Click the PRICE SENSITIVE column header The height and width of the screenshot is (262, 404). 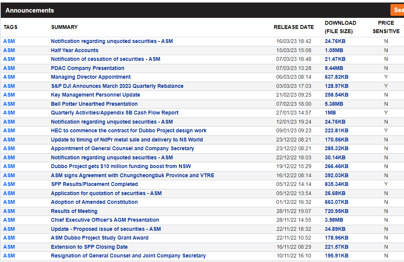click(x=386, y=27)
